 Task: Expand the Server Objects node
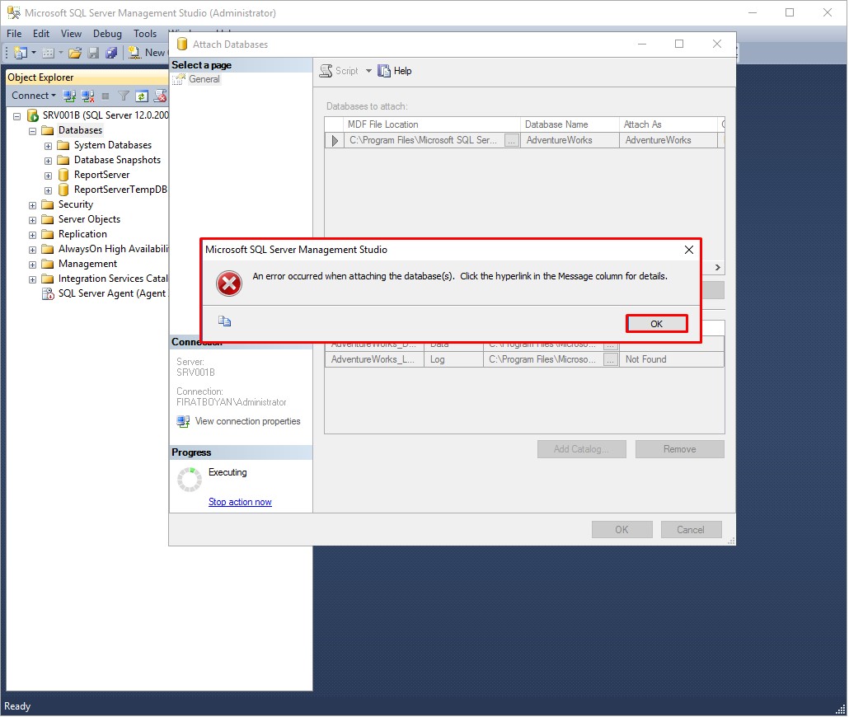point(32,220)
